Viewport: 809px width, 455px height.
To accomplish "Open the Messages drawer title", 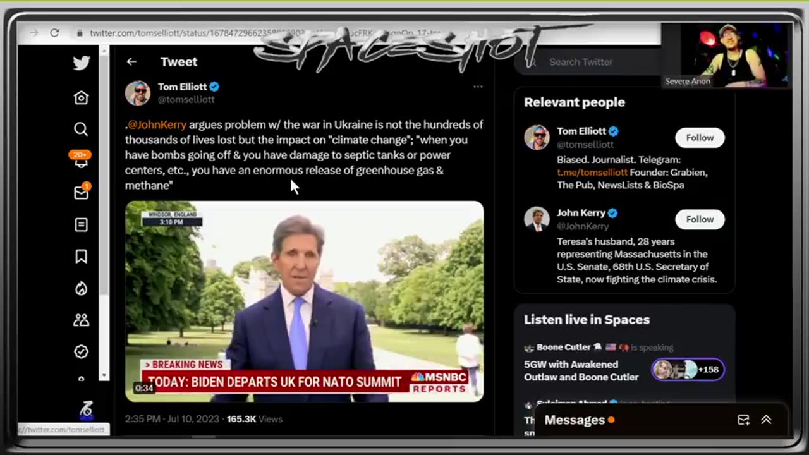I will pos(575,420).
